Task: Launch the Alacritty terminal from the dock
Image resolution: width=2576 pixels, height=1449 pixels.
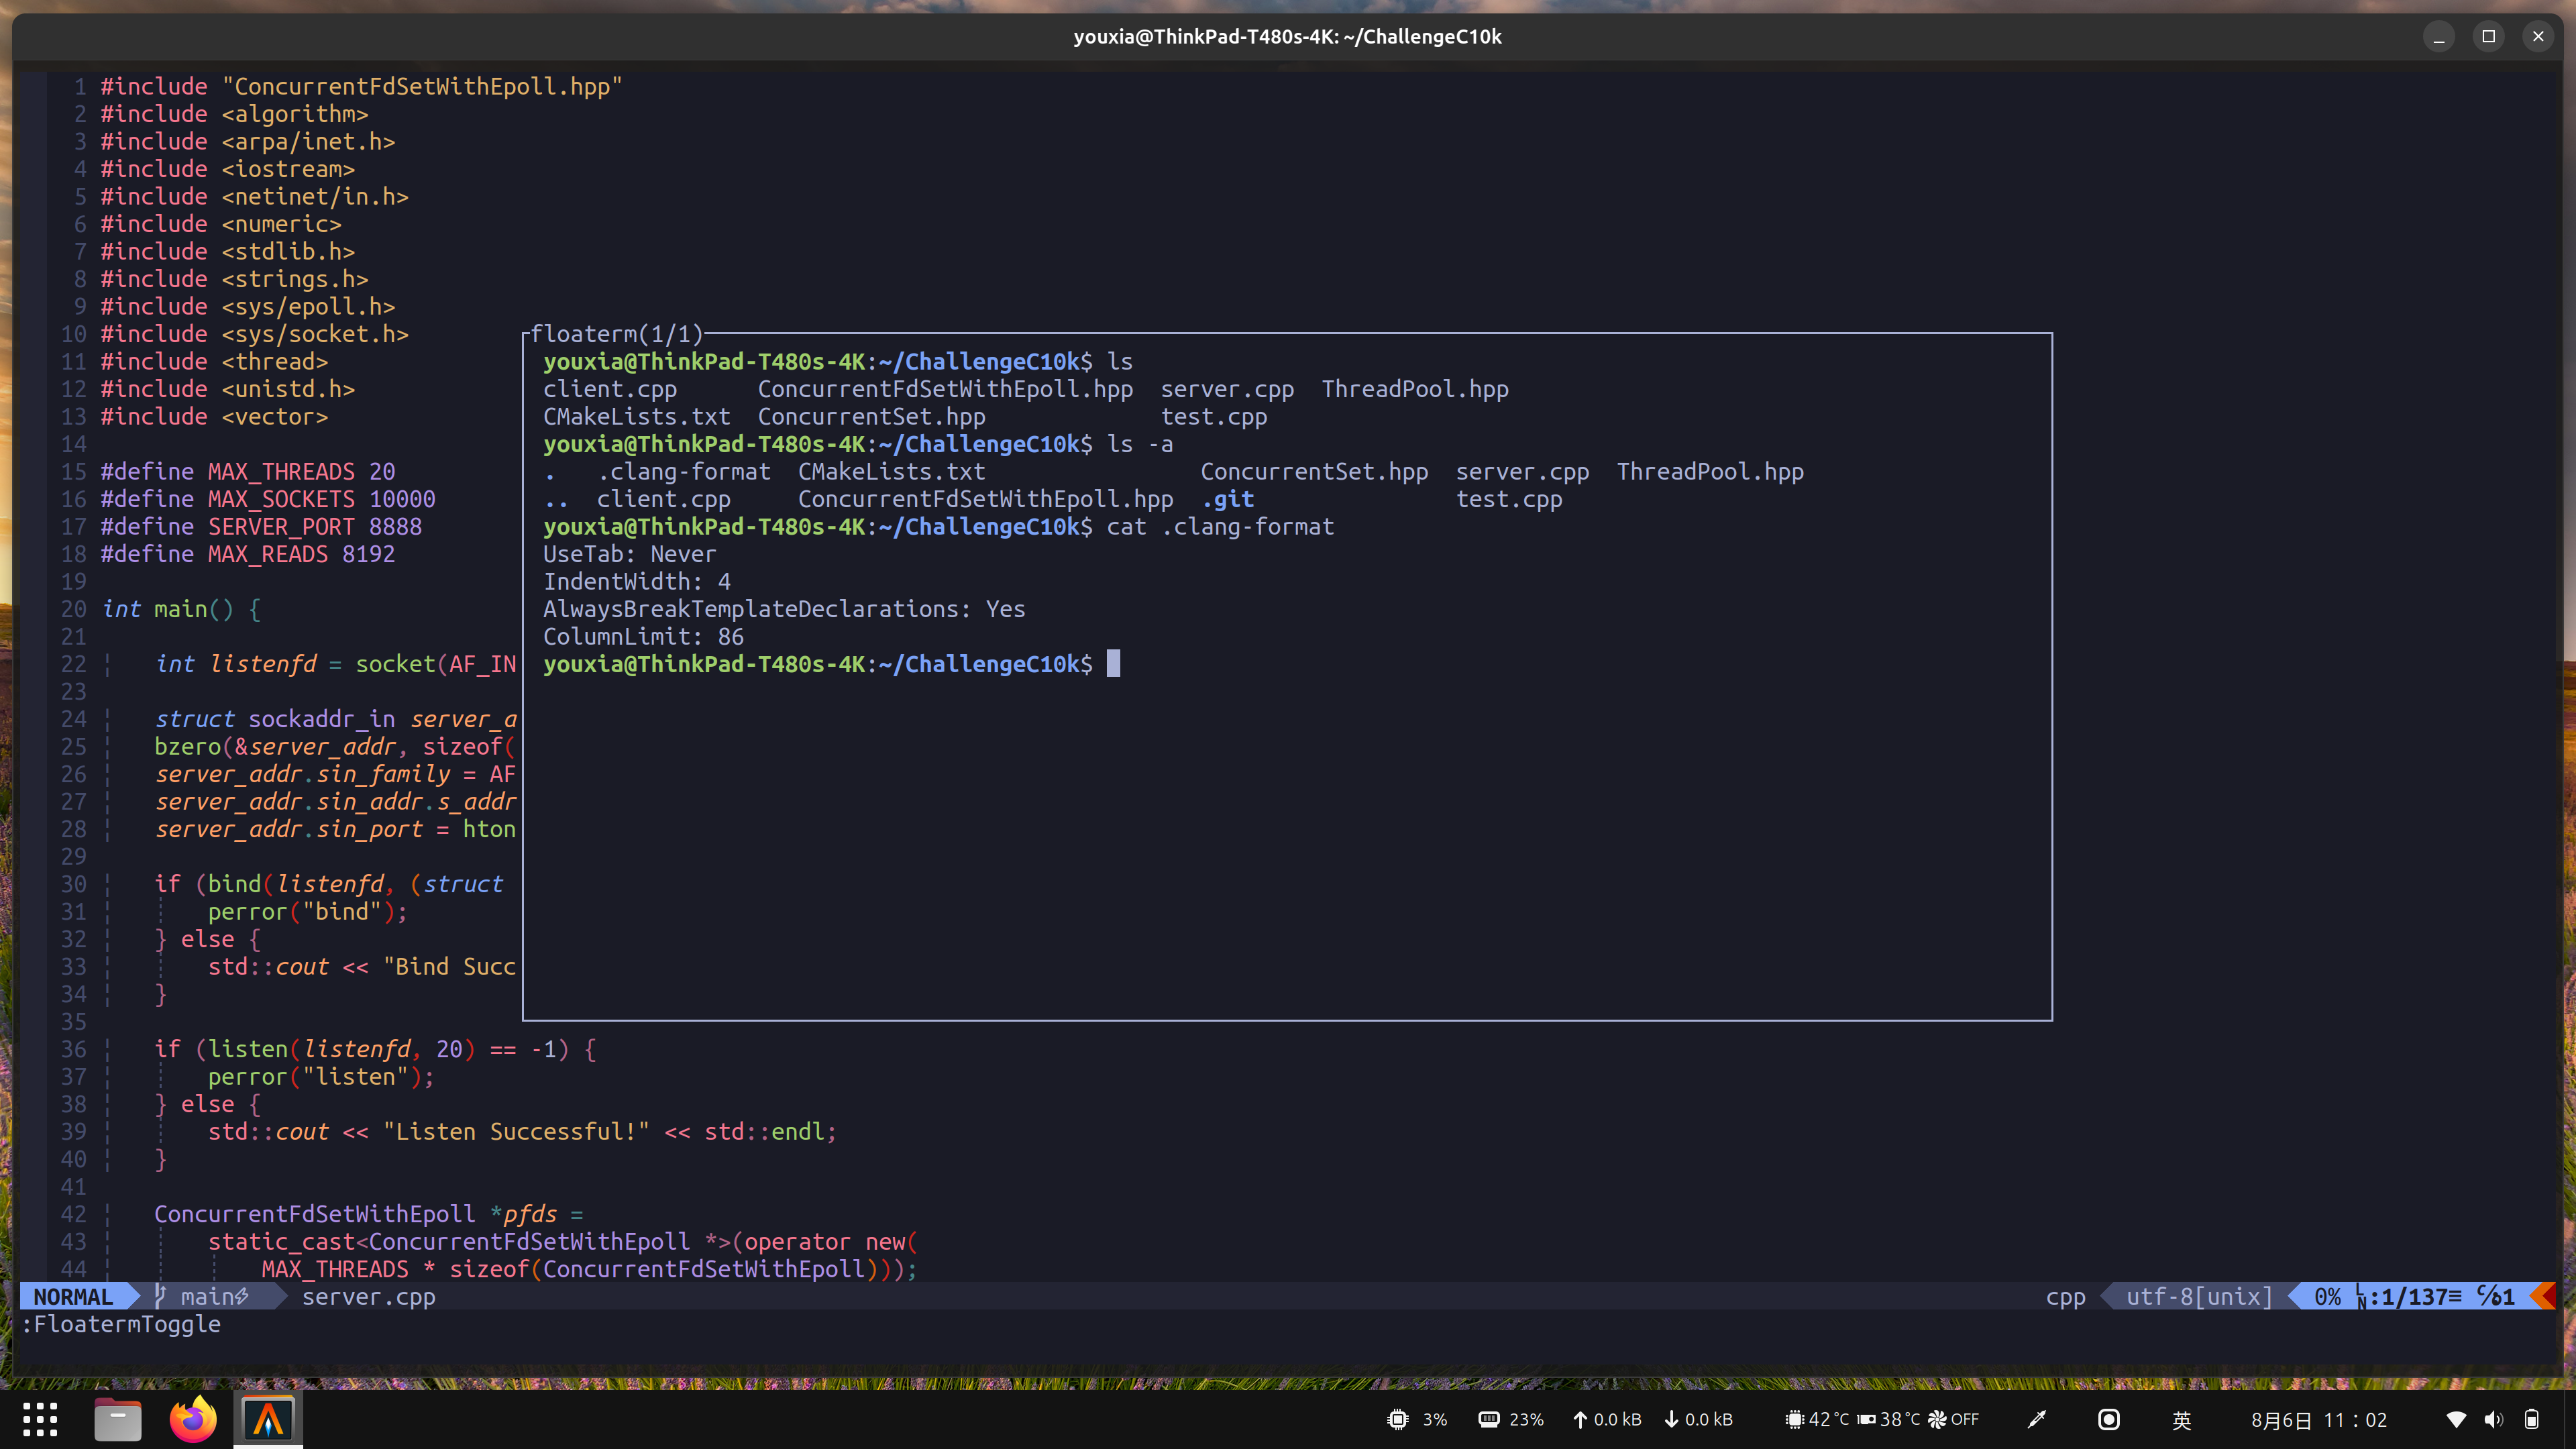Action: point(266,1418)
